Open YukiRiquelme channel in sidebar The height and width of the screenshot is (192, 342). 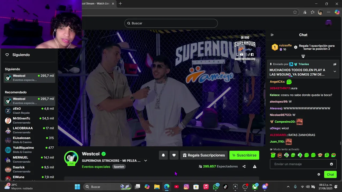29,150
